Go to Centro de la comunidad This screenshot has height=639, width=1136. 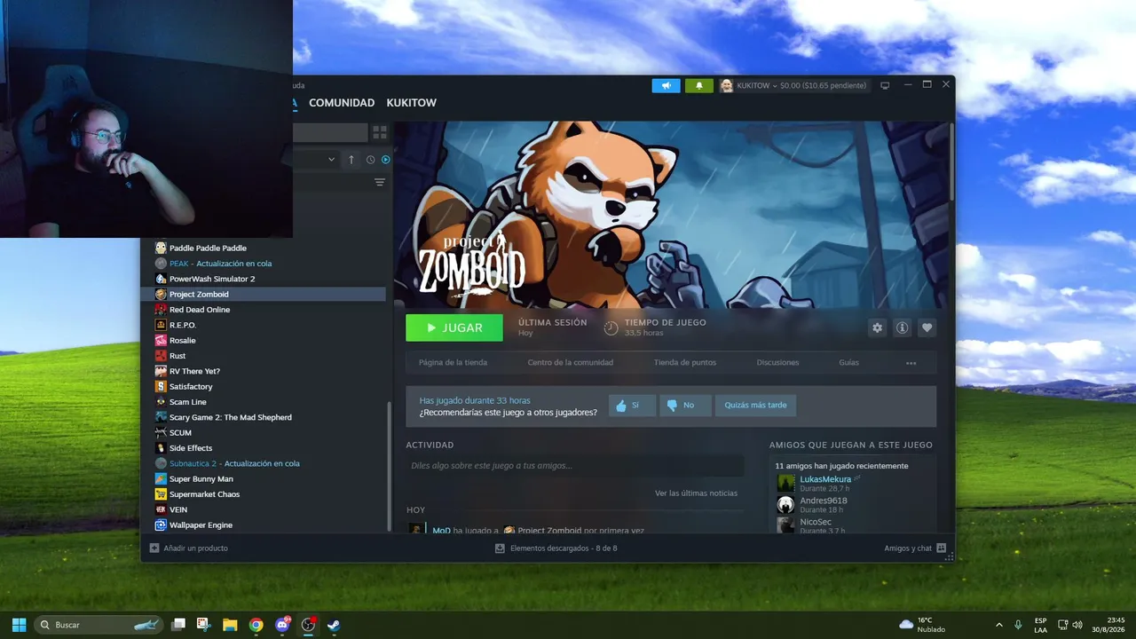[571, 363]
